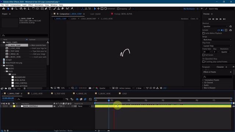This screenshot has width=235, height=132.
Task: Expand the 3D Channel effects category
Action: click(x=203, y=82)
